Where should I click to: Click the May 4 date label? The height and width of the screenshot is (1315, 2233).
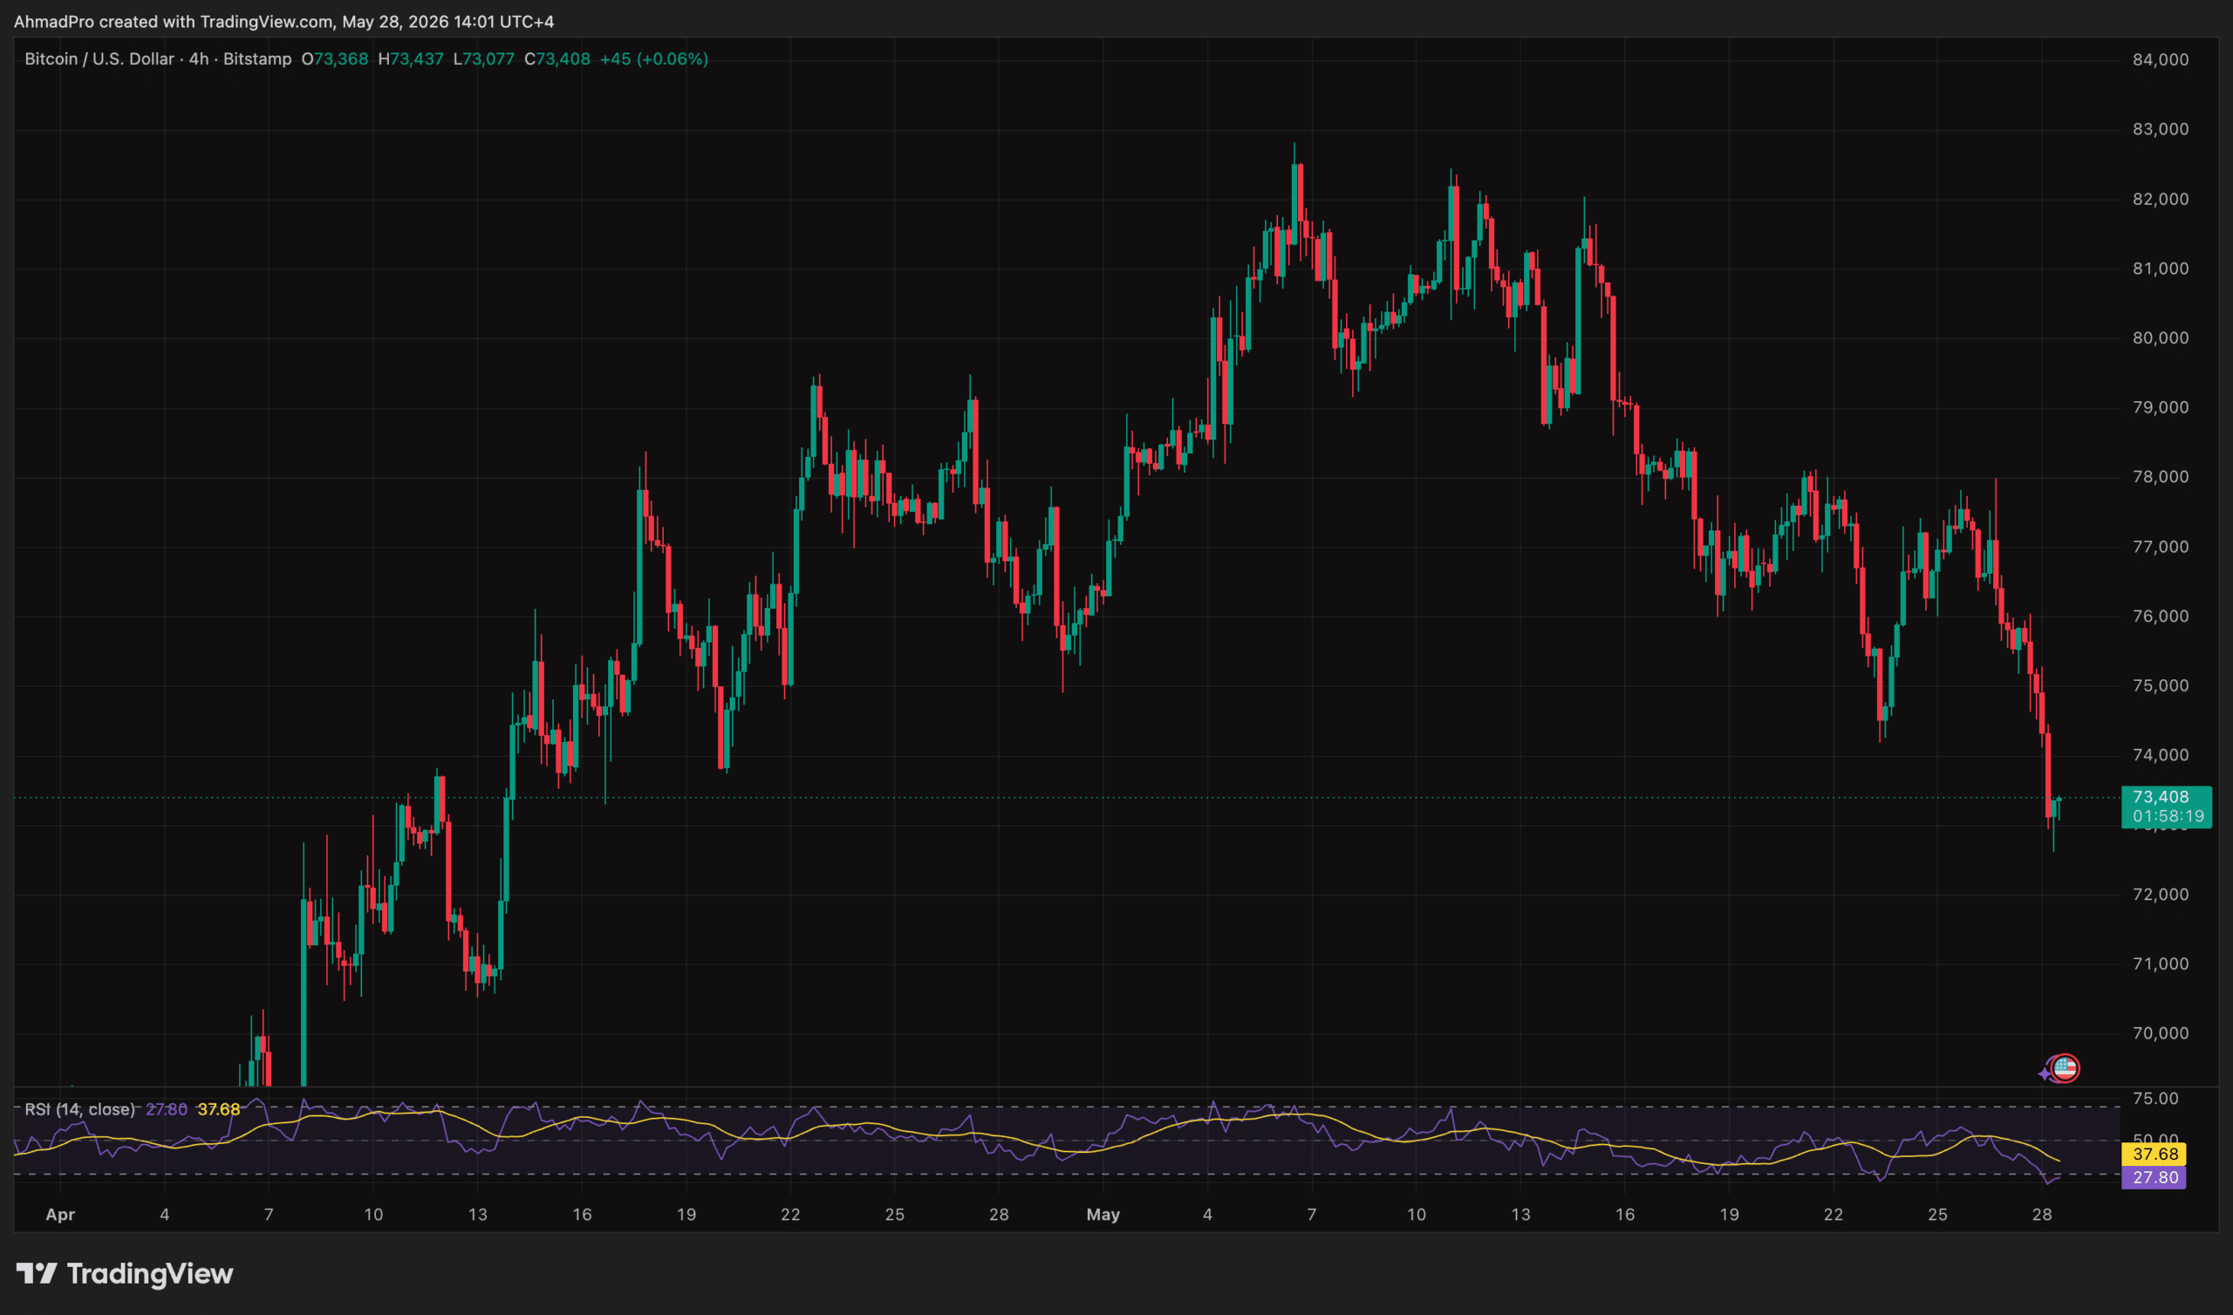coord(1208,1215)
